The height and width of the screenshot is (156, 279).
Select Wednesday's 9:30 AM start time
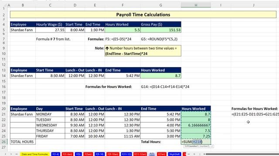point(75,125)
